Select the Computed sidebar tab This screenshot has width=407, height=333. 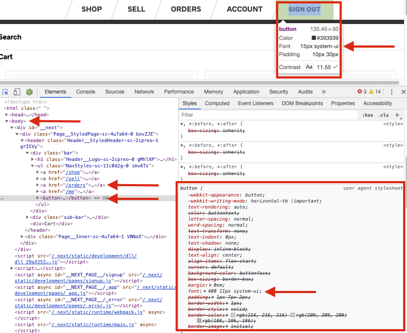(x=217, y=103)
